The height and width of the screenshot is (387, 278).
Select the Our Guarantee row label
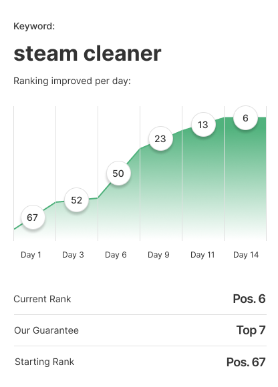point(47,330)
